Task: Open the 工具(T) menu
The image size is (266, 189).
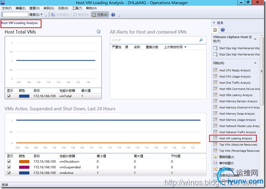Action: (x=77, y=8)
